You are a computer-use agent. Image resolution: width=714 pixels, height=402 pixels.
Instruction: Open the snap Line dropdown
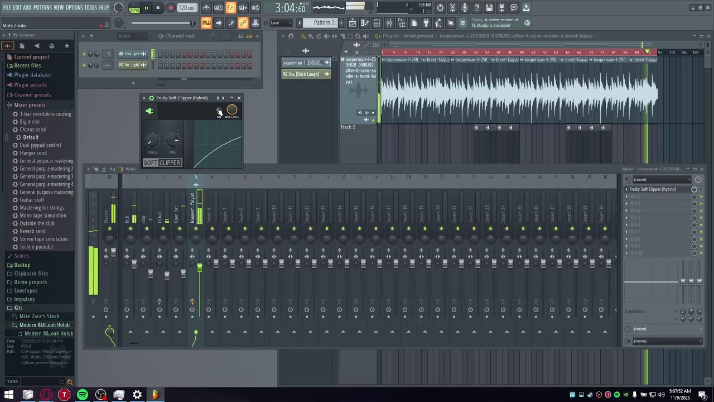(281, 23)
